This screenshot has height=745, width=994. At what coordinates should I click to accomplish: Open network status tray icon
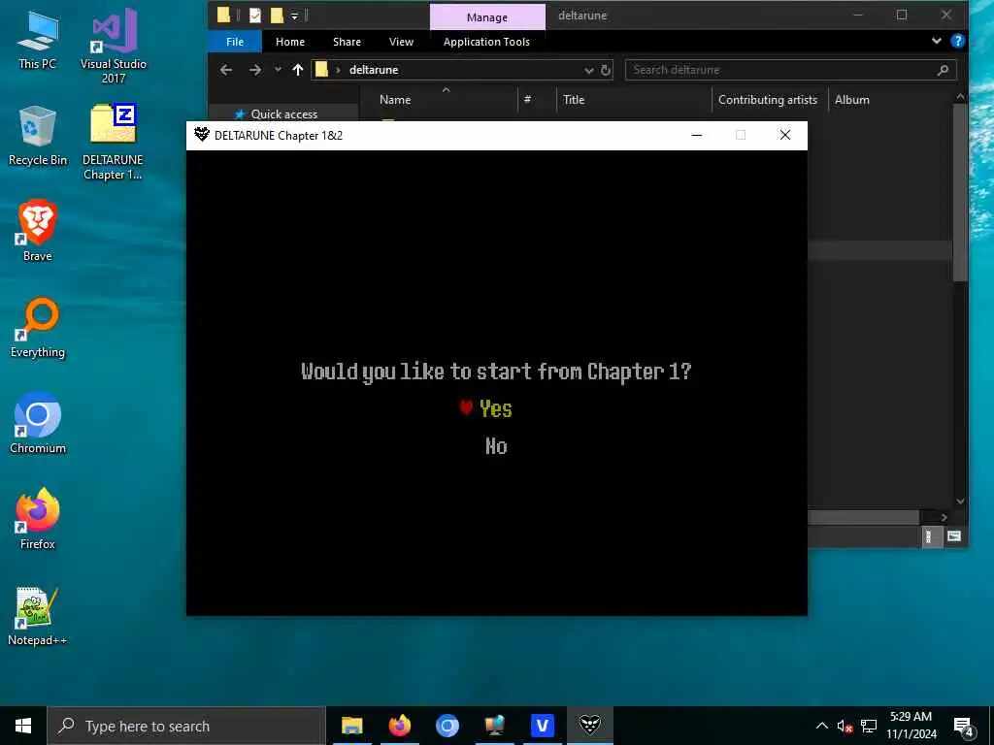click(x=869, y=726)
